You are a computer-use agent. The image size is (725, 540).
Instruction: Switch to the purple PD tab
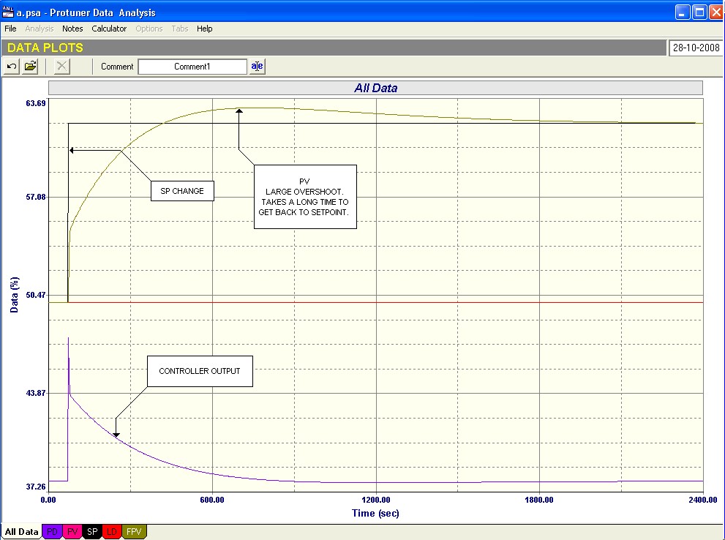point(52,532)
